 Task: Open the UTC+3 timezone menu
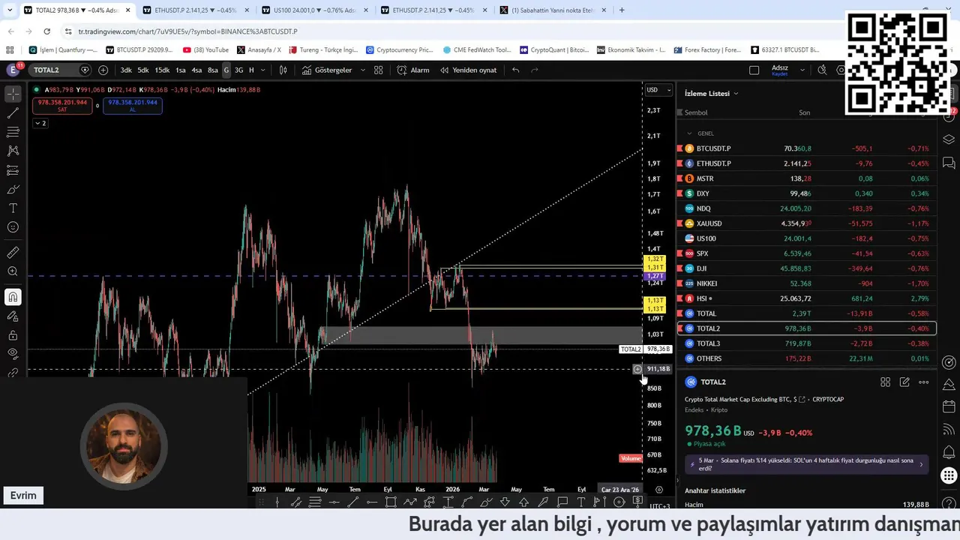tap(660, 506)
